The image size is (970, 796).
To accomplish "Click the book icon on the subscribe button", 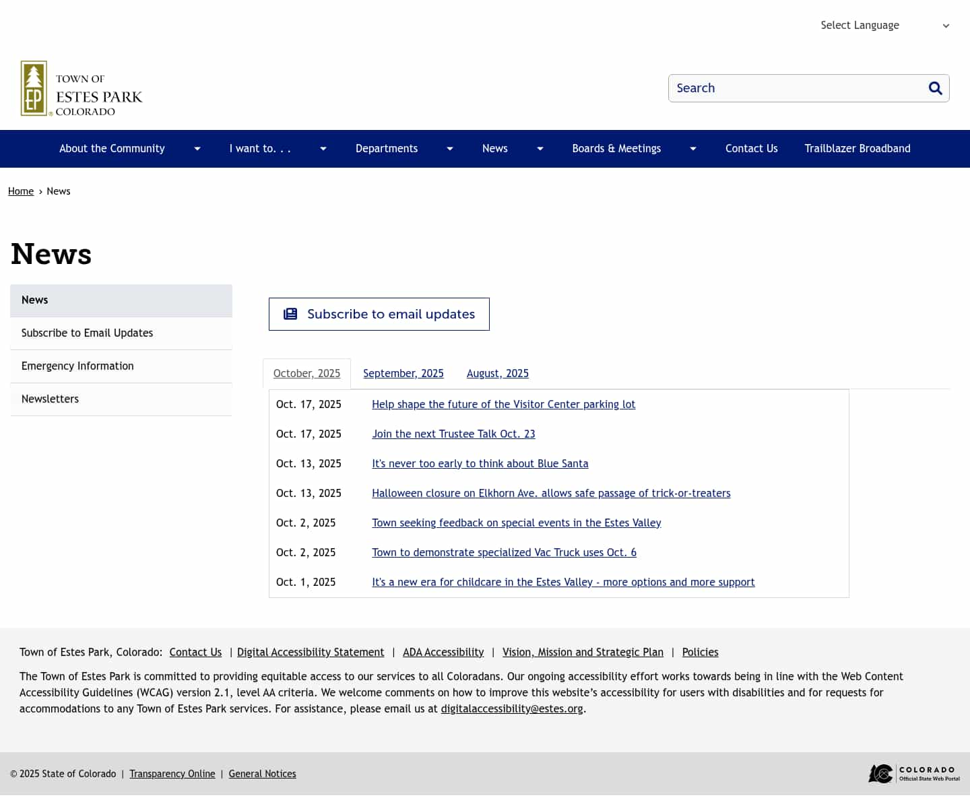I will (290, 313).
